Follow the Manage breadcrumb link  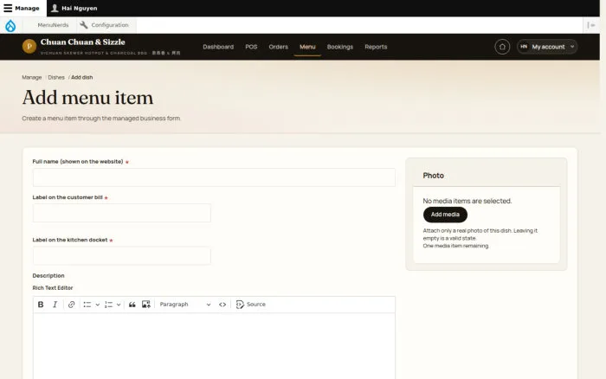(32, 77)
